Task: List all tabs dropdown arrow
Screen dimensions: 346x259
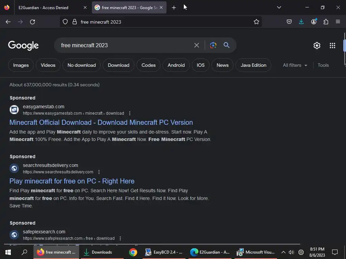Action: point(279,7)
